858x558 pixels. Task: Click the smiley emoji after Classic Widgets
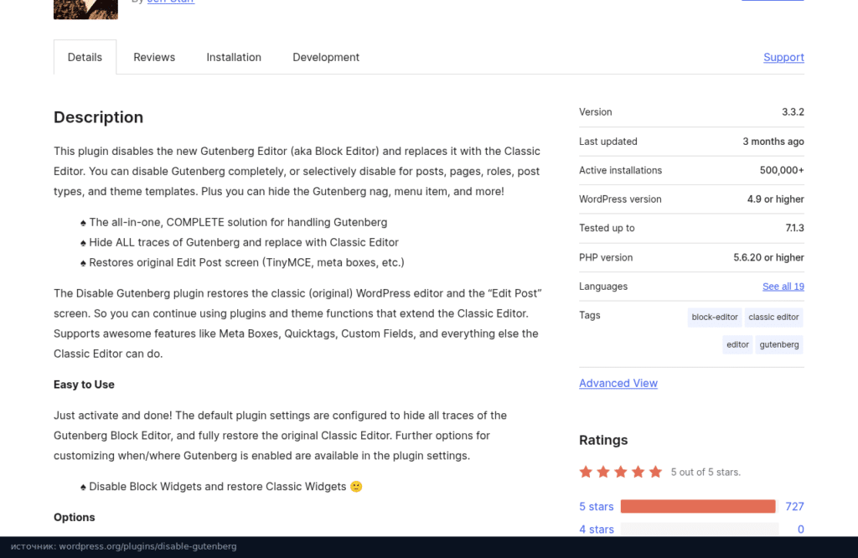pos(356,486)
